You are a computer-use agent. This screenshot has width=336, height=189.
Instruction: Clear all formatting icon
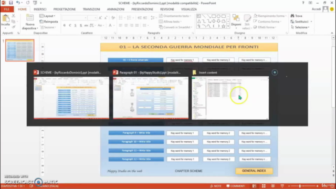point(113,18)
